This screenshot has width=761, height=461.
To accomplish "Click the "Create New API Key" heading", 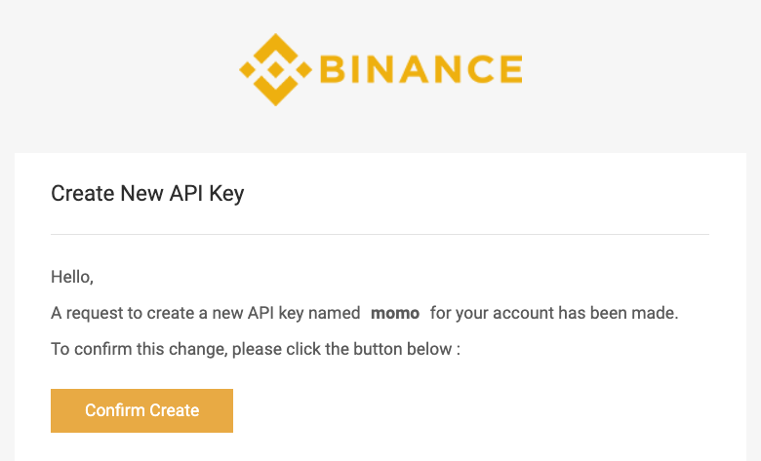I will coord(147,193).
